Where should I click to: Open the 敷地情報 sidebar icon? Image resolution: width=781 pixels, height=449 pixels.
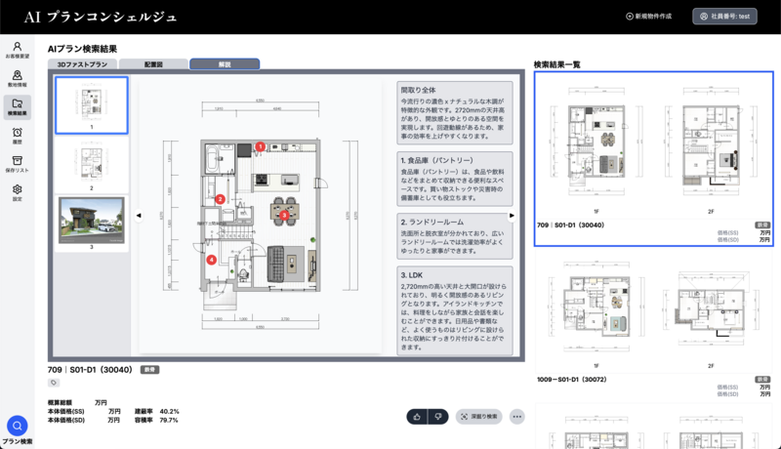17,79
